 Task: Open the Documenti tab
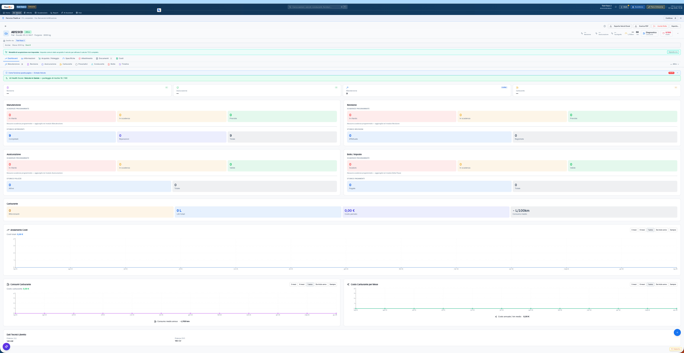tap(104, 58)
